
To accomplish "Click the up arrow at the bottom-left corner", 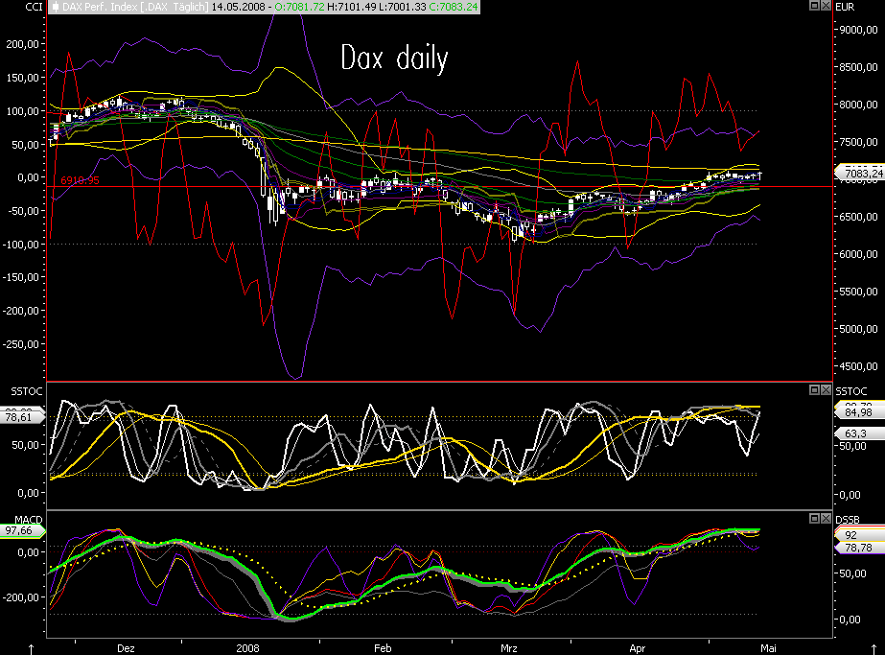I will pos(31,648).
